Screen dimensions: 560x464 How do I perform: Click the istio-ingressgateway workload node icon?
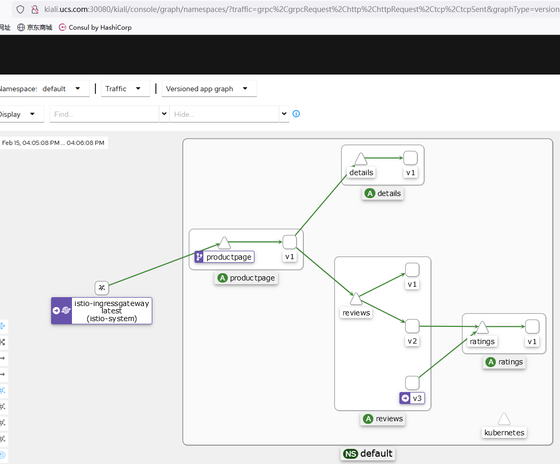(102, 288)
